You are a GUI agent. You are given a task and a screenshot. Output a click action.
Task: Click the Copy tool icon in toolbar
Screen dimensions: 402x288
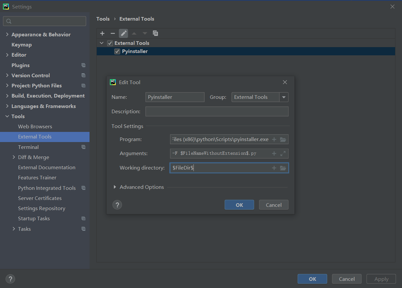coord(155,33)
